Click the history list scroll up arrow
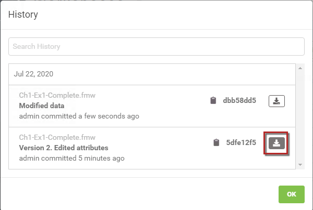 (300, 68)
